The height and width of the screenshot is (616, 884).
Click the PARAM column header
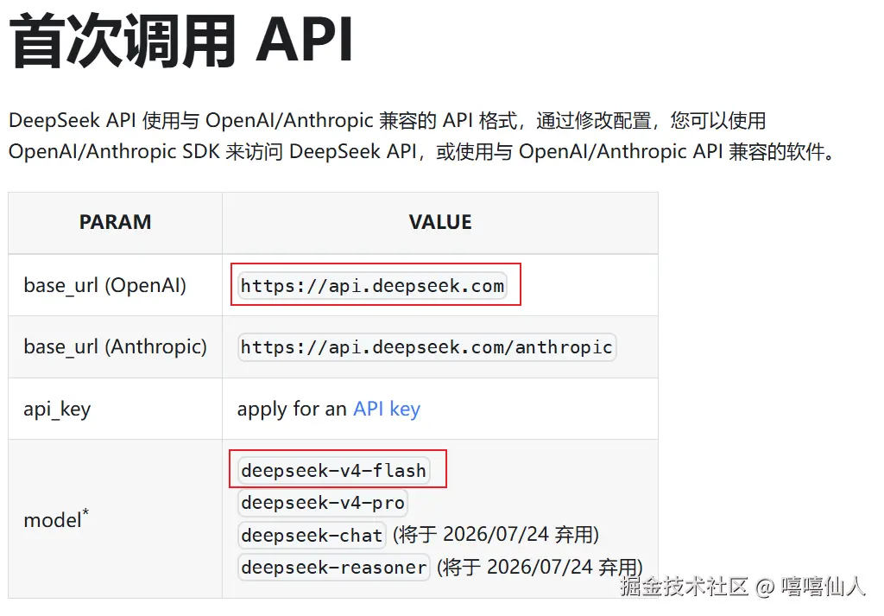coord(115,222)
